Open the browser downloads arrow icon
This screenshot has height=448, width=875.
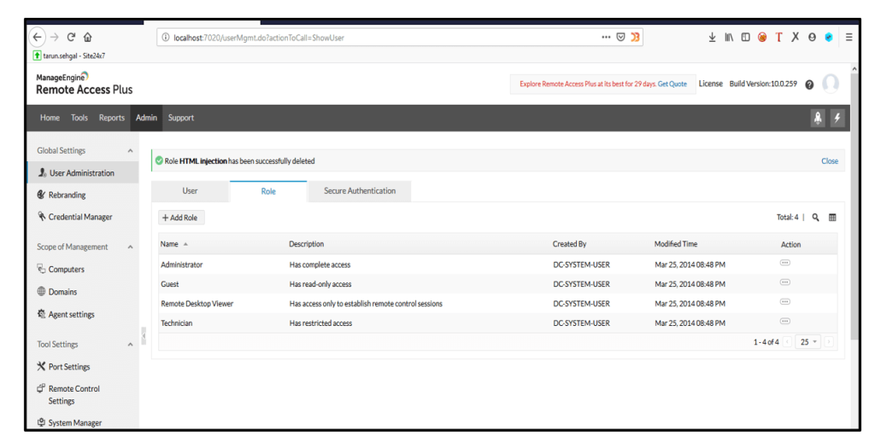click(x=712, y=38)
